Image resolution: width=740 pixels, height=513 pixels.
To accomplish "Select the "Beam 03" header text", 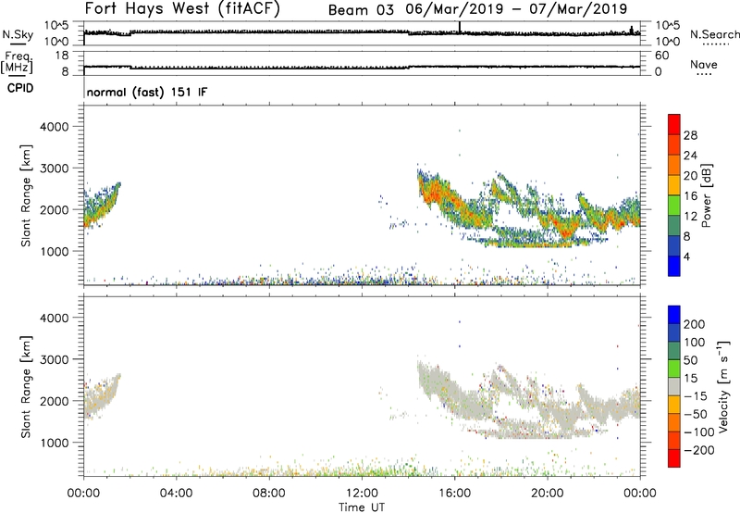I will click(361, 10).
